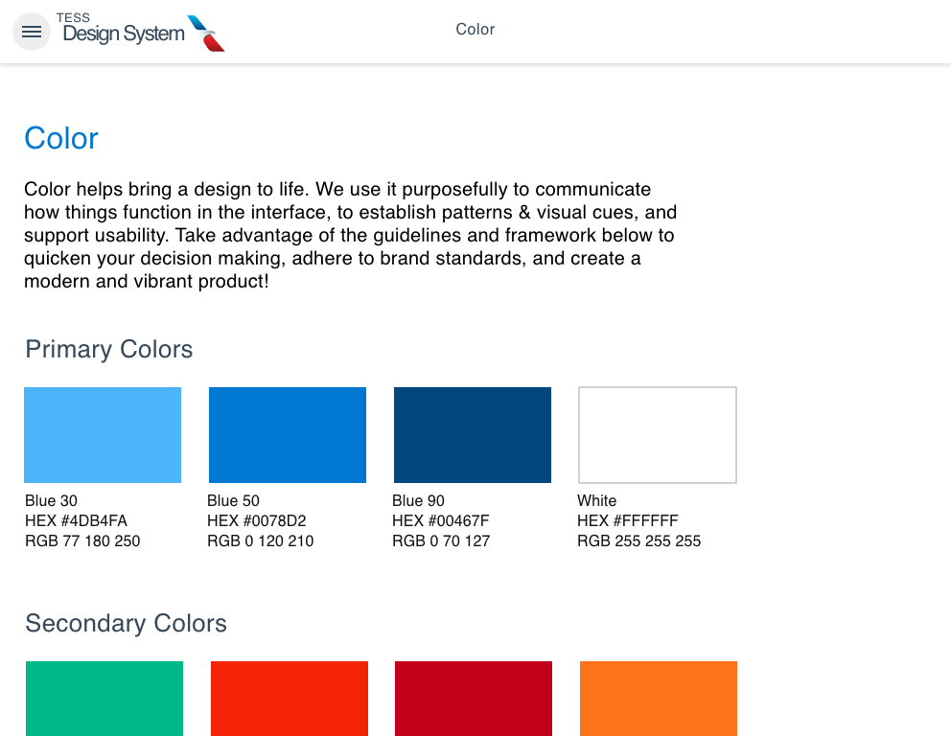Select the orange secondary color swatch
The image size is (951, 736).
click(659, 698)
